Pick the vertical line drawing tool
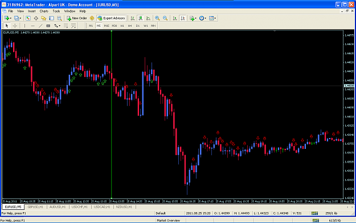The width and height of the screenshot is (356, 223). pyautogui.click(x=24, y=26)
